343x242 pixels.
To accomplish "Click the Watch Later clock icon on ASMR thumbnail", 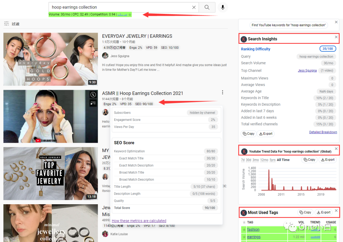I will (93, 94).
